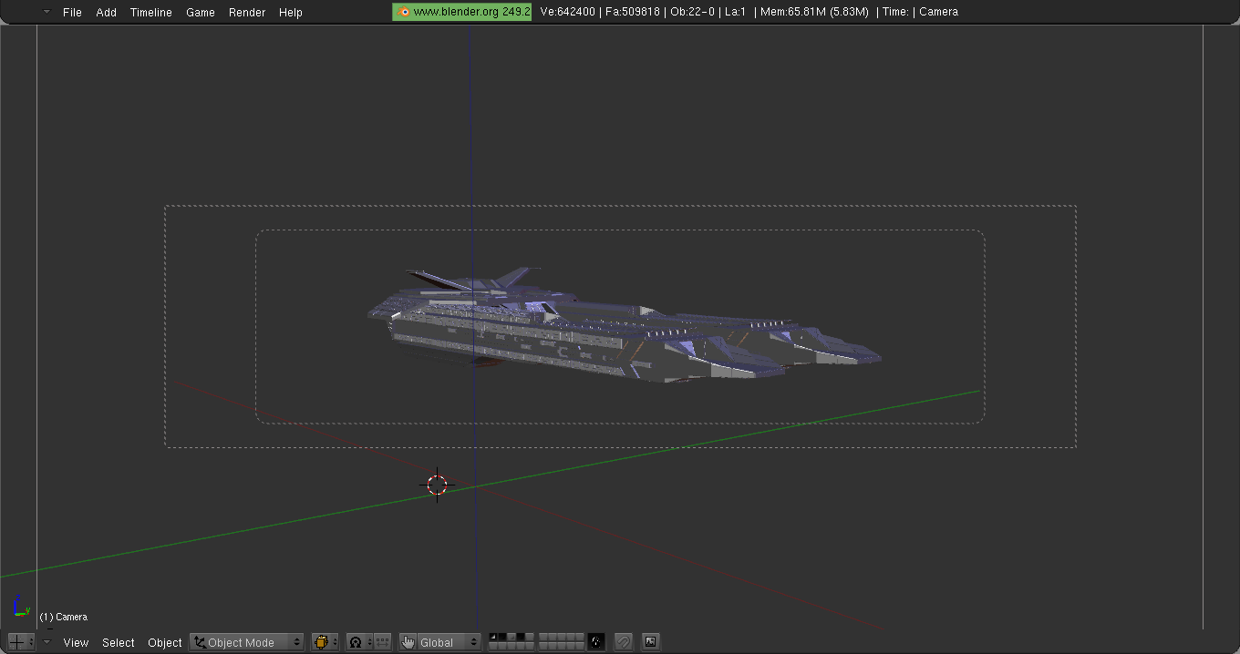Open the Timeline menu

(x=150, y=12)
